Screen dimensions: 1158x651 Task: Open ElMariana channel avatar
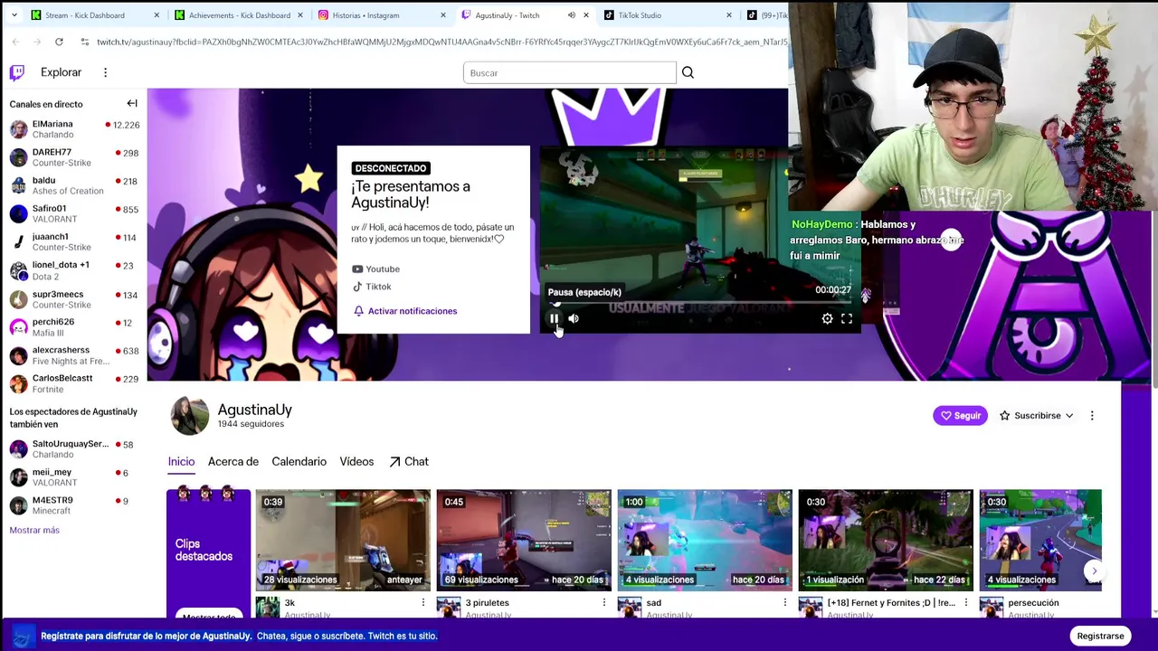point(18,129)
